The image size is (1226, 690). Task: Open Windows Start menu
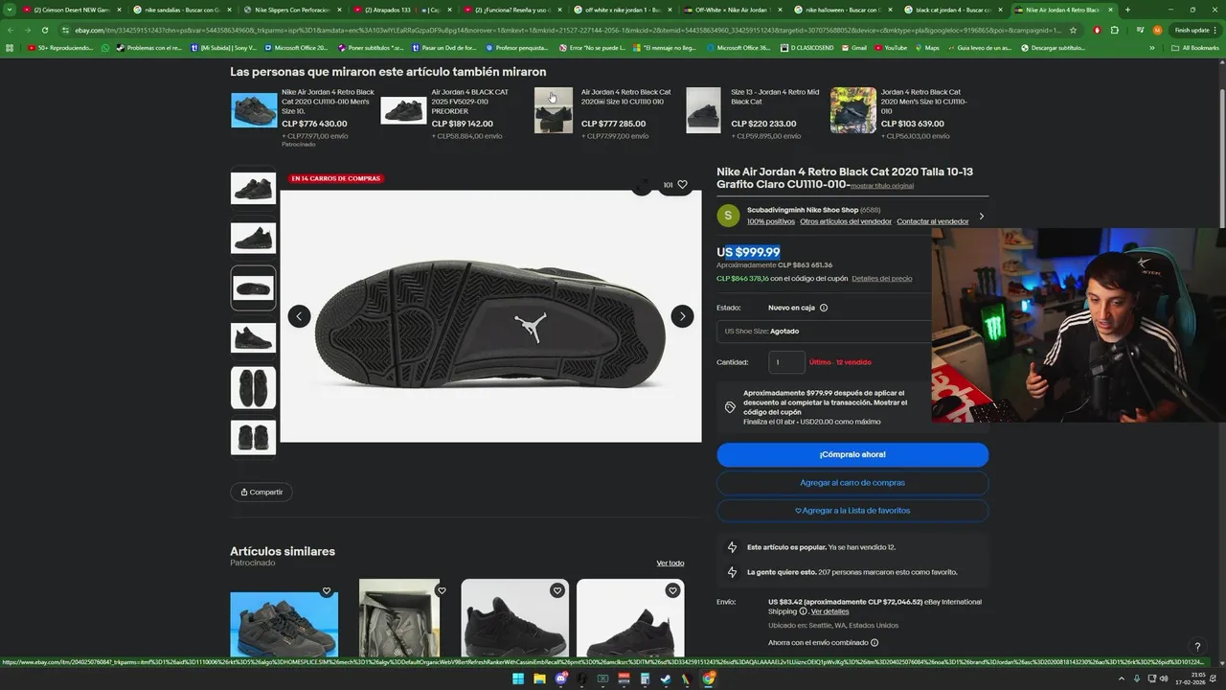click(518, 678)
